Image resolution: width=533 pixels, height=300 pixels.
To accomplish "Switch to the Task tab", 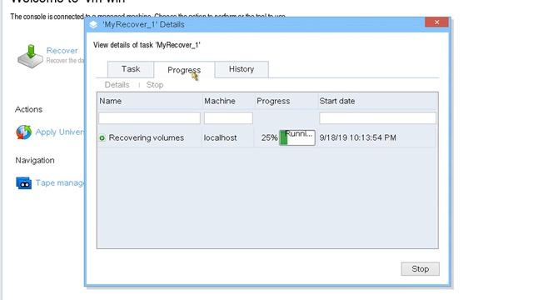I will (x=131, y=69).
